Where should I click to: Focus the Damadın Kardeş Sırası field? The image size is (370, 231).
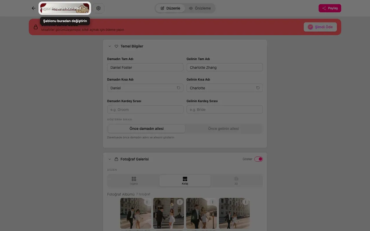[145, 109]
